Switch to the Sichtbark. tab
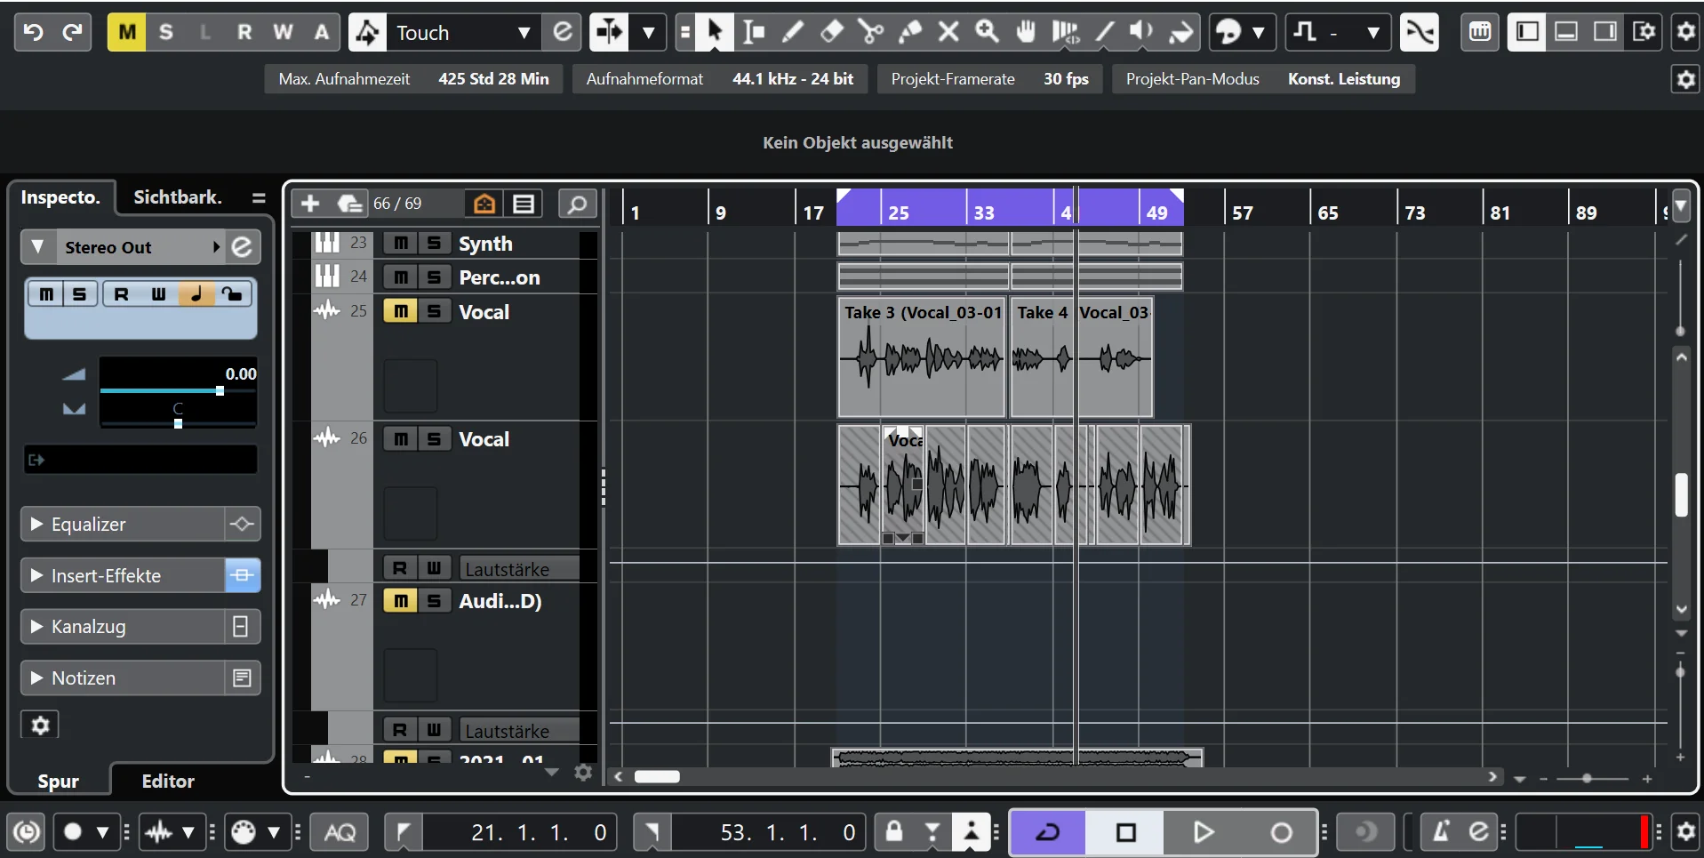Image resolution: width=1704 pixels, height=858 pixels. point(178,197)
